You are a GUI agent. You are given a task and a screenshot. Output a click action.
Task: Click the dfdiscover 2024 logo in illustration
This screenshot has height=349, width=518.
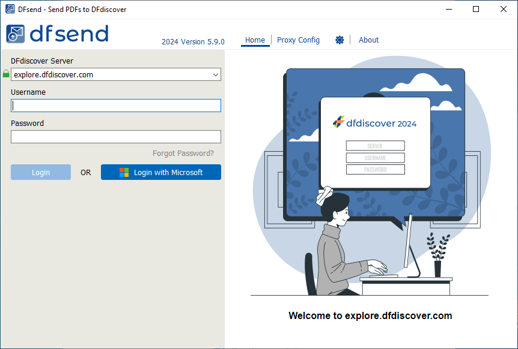(x=374, y=122)
